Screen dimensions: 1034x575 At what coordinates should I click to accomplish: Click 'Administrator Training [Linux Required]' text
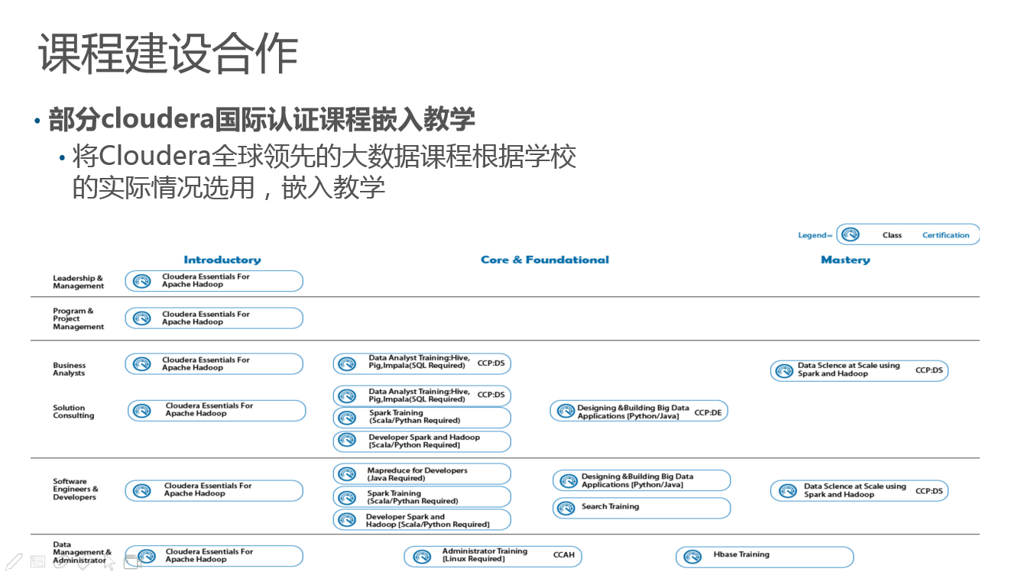coord(485,555)
